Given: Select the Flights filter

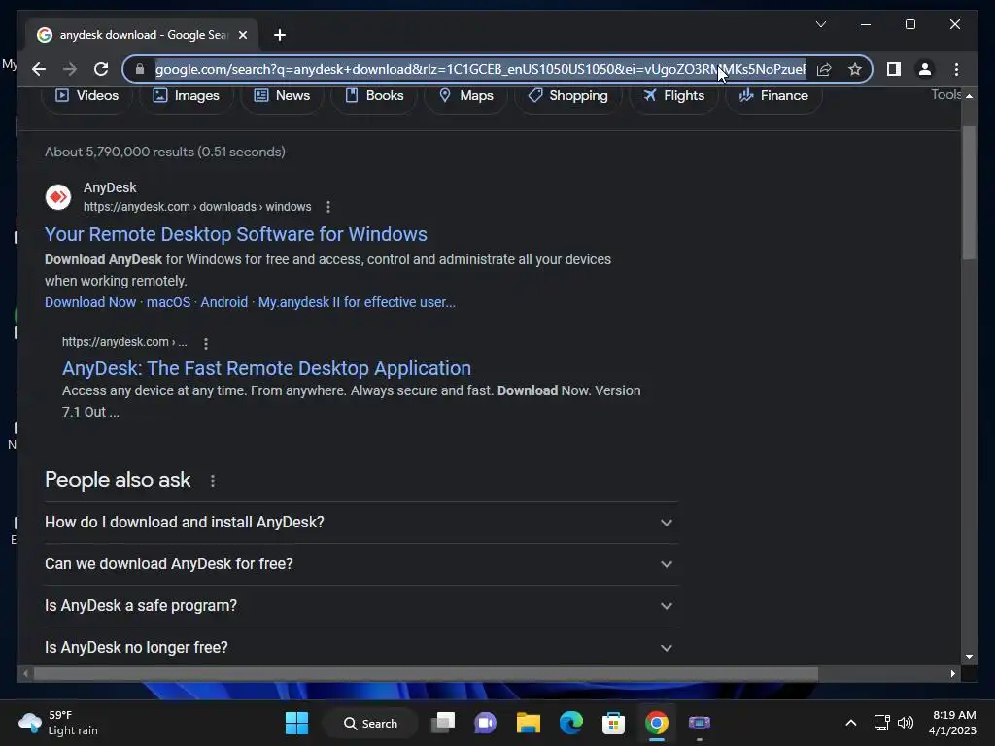Looking at the screenshot, I should pyautogui.click(x=673, y=96).
